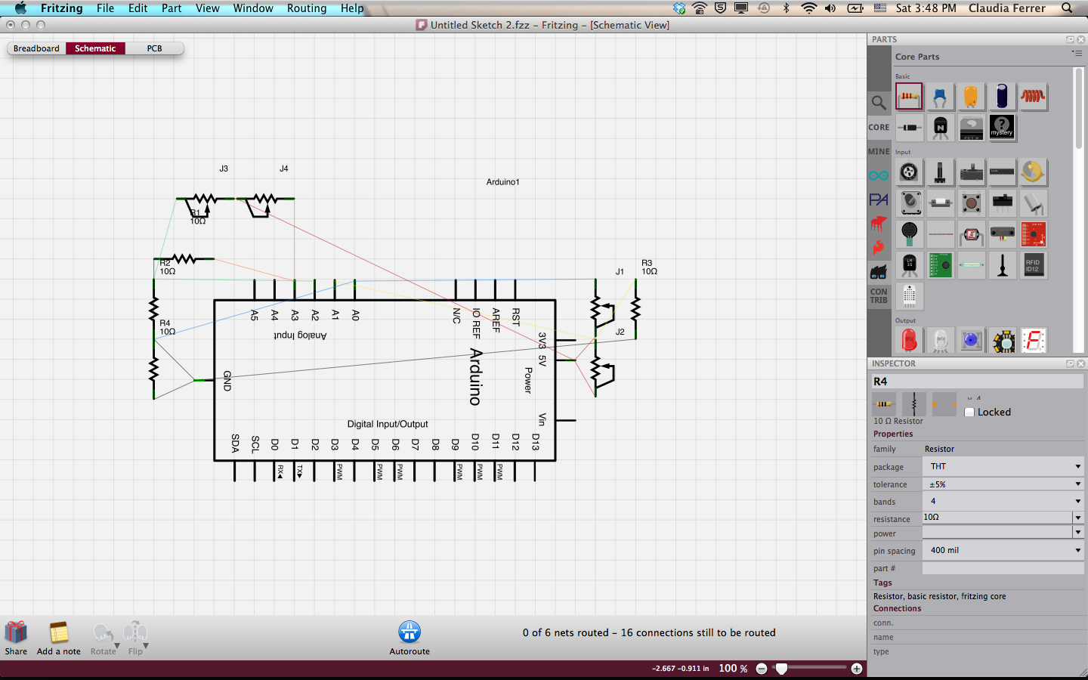Pick the LM35 temperature sensor part
Screen dimensions: 1088x680
[x=909, y=265]
